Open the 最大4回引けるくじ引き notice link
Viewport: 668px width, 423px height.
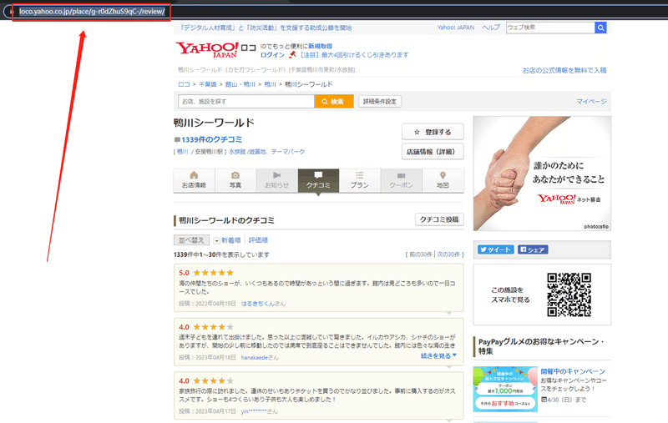pyautogui.click(x=353, y=55)
